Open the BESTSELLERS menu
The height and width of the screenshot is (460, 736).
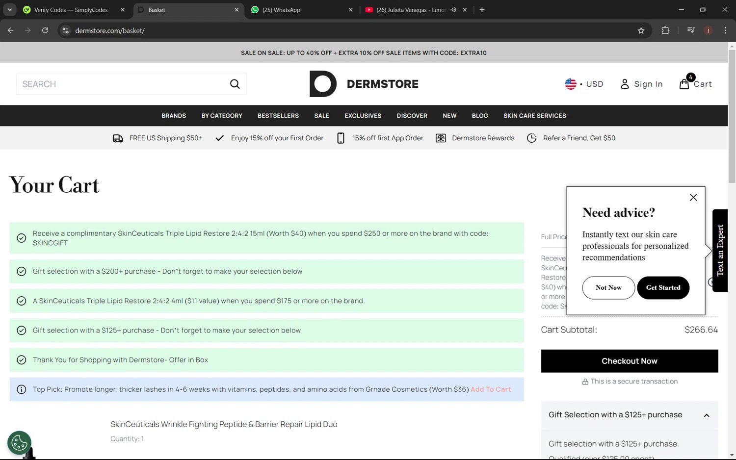(x=278, y=116)
